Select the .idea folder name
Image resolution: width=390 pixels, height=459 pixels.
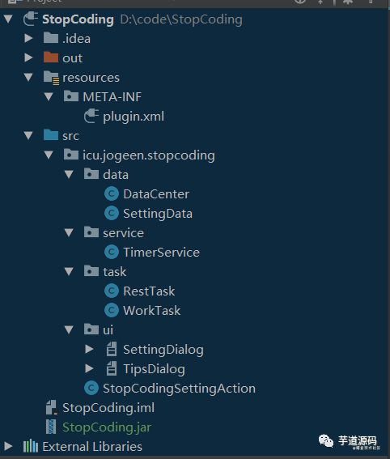click(x=76, y=39)
